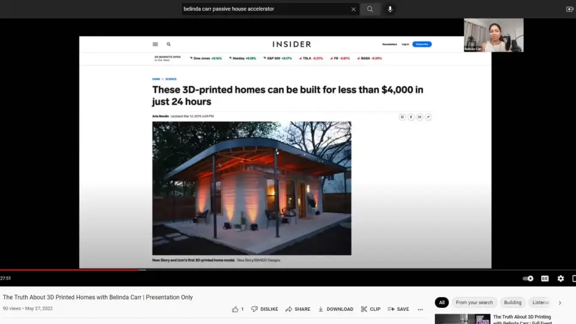SAVE the video to a playlist
This screenshot has width=576, height=324.
pyautogui.click(x=398, y=309)
